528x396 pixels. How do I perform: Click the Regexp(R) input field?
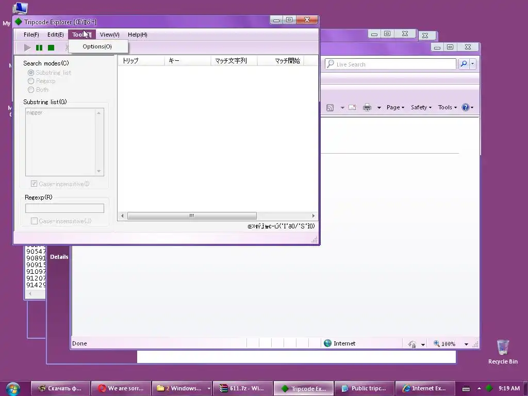(64, 208)
